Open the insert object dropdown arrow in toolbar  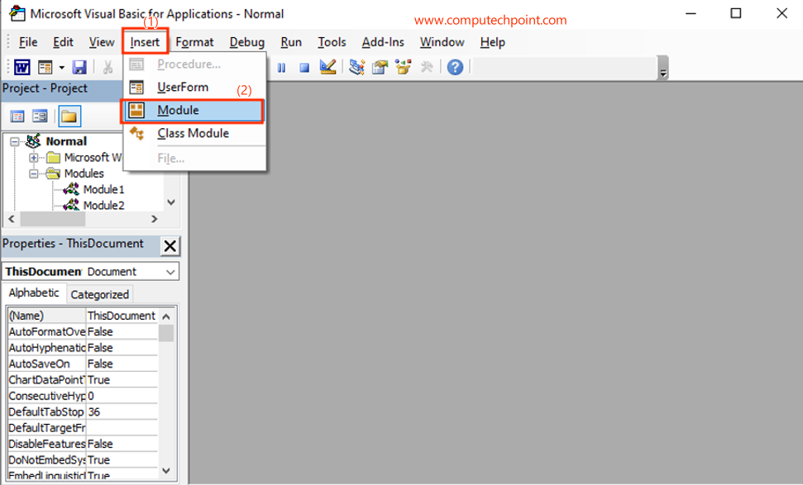point(61,67)
